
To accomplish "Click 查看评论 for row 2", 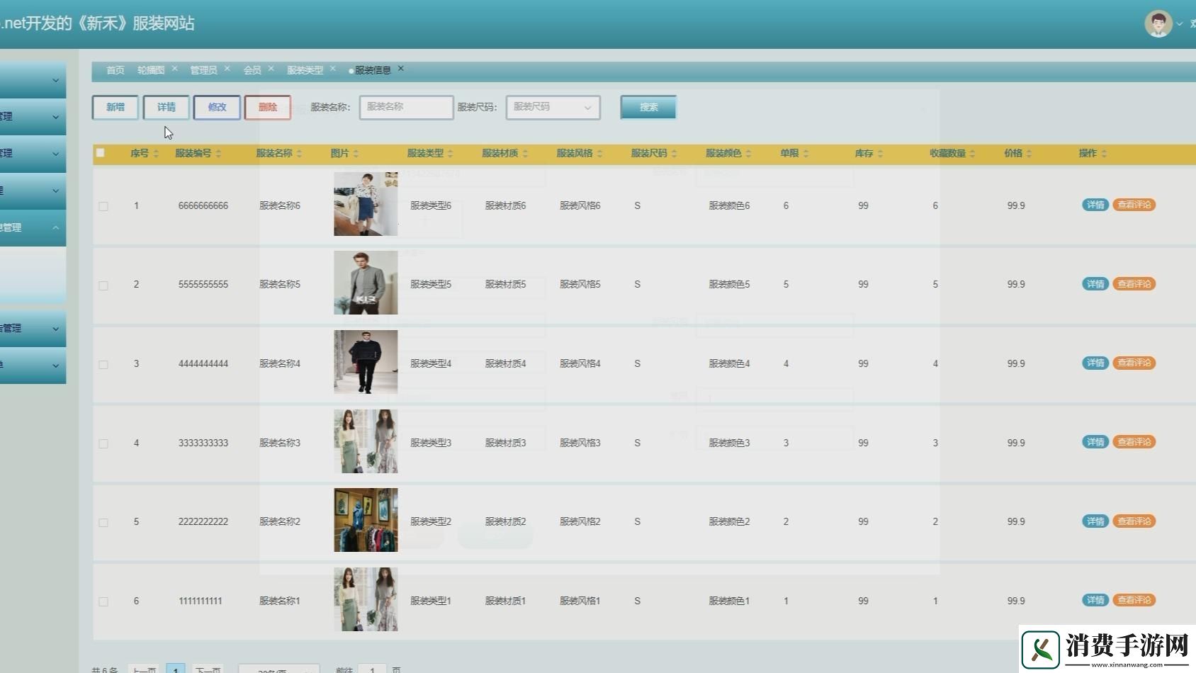I will [1134, 284].
